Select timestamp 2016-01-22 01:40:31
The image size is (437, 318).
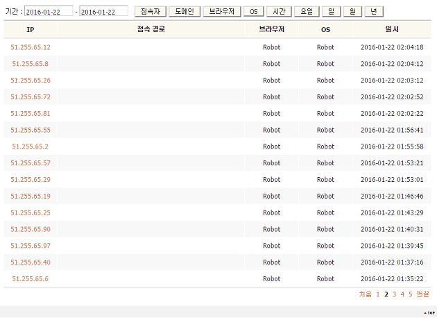[392, 229]
